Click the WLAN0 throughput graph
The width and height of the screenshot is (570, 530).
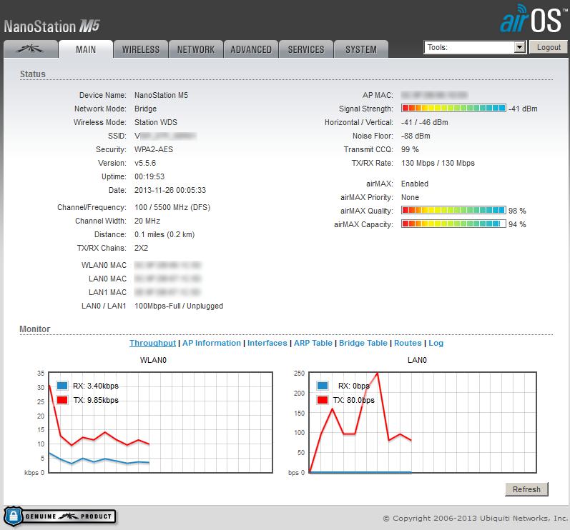[160, 422]
